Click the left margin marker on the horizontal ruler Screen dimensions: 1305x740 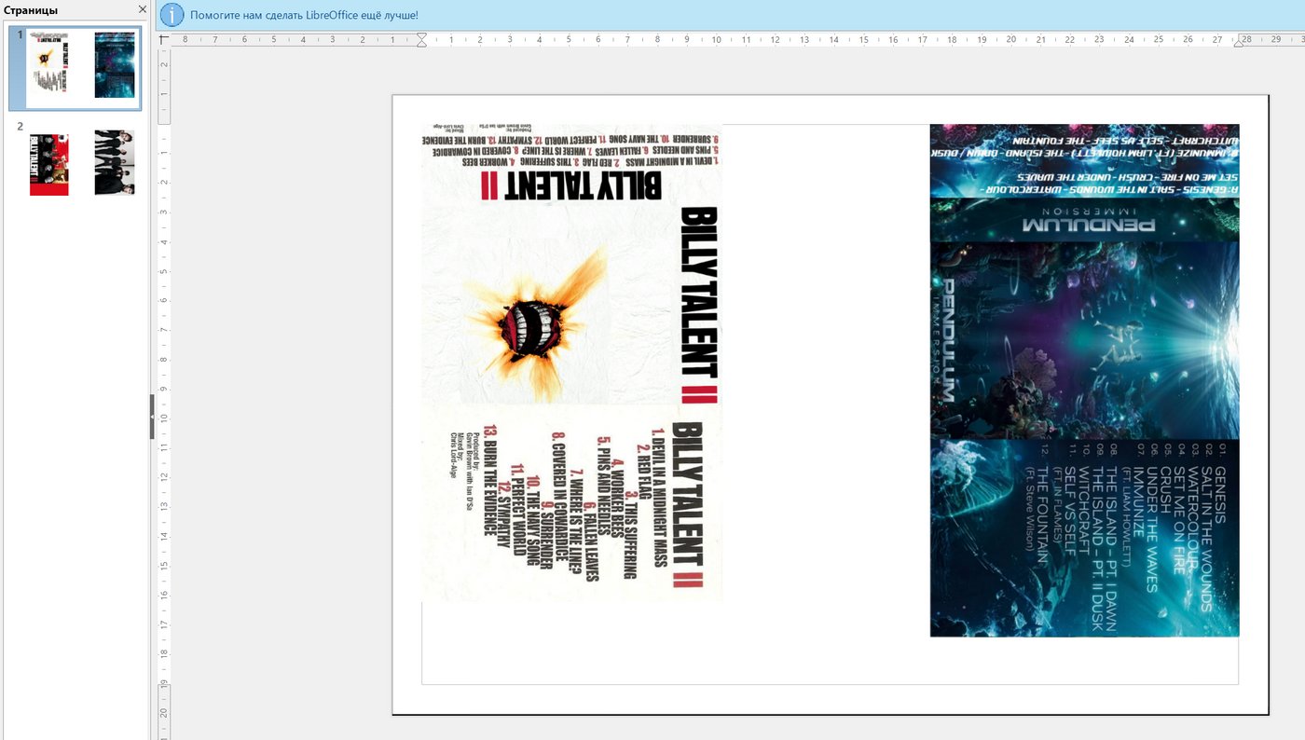421,40
